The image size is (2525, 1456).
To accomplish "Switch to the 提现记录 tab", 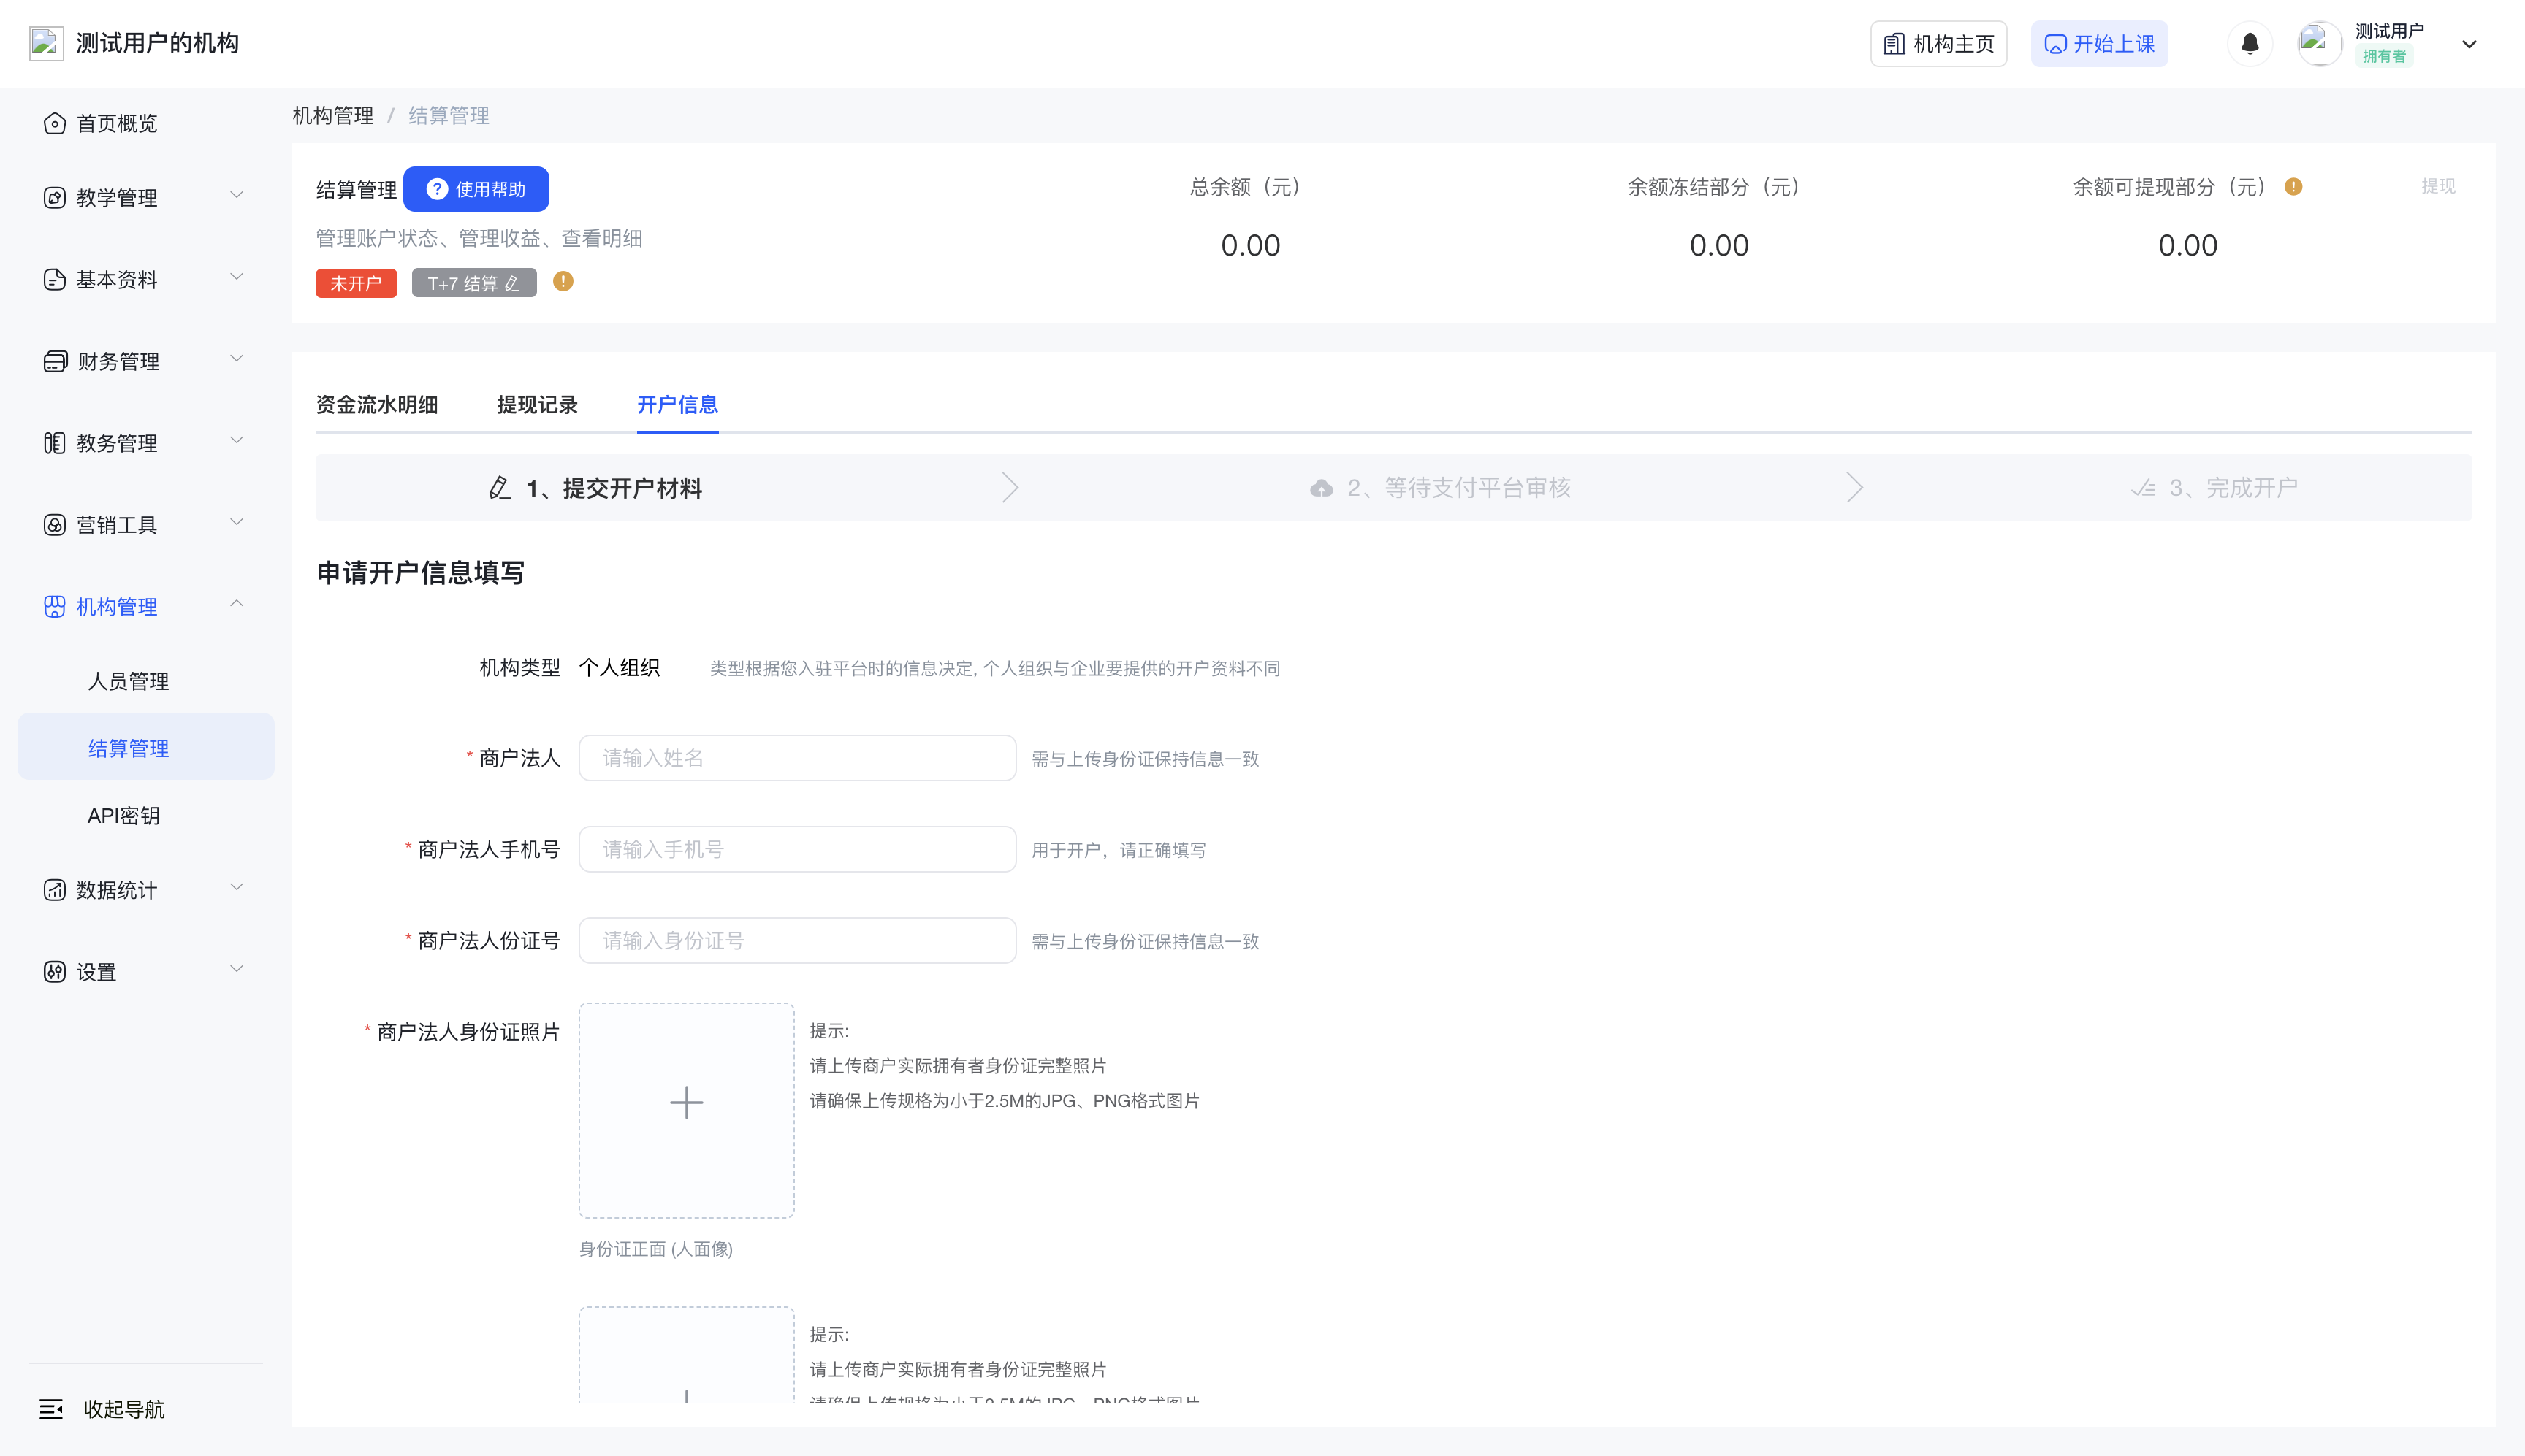I will coord(537,404).
